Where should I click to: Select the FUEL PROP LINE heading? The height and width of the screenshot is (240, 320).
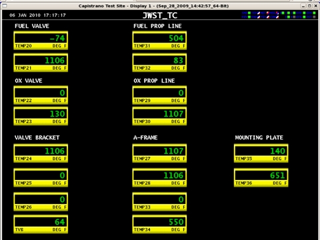coord(157,26)
